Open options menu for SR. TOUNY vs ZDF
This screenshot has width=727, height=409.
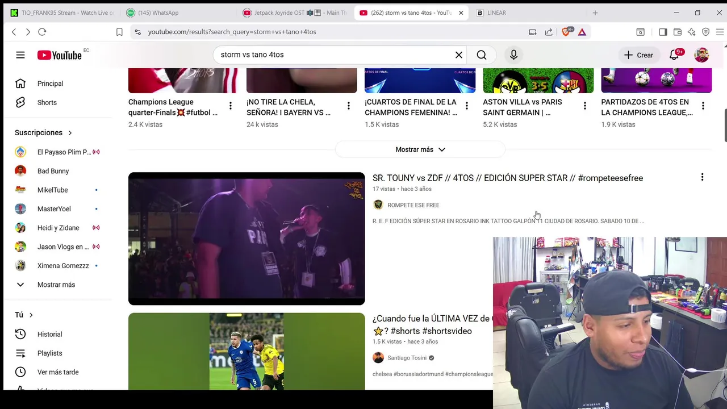point(702,177)
